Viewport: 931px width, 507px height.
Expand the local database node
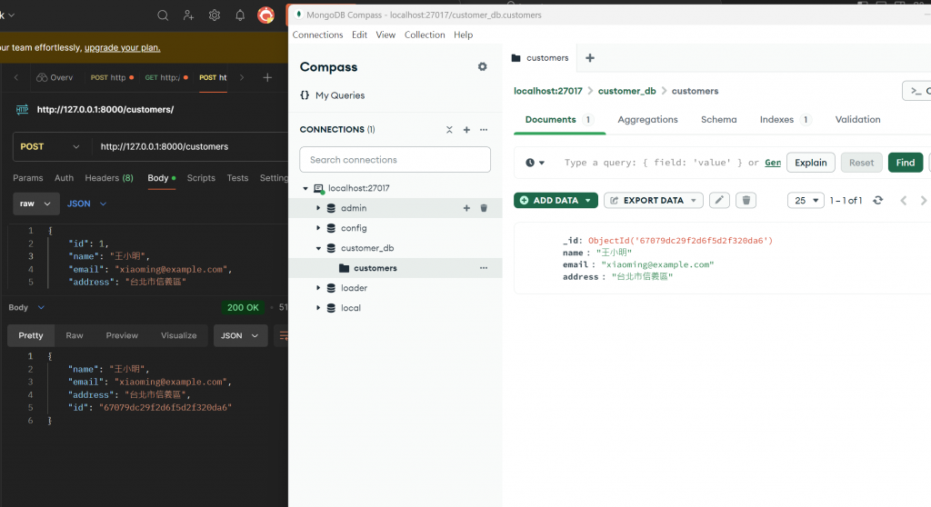(318, 307)
